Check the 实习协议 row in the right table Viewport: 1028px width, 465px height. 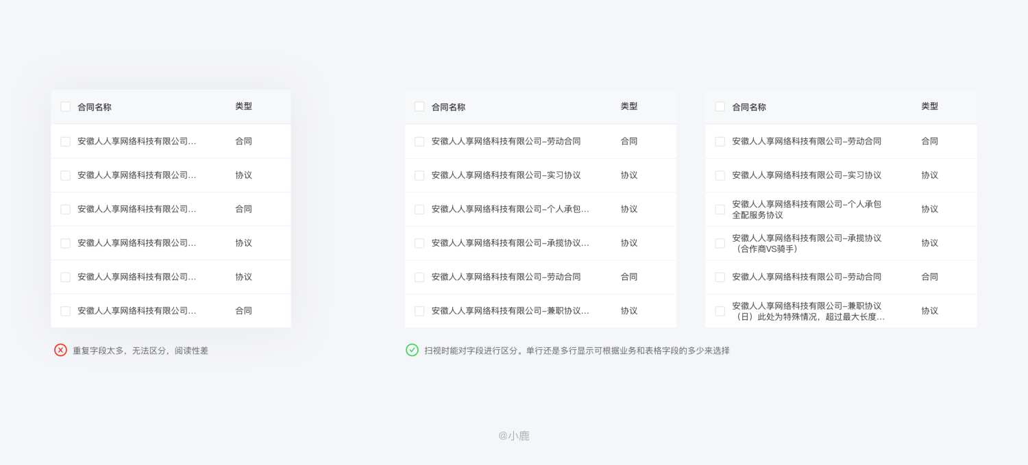pos(720,175)
